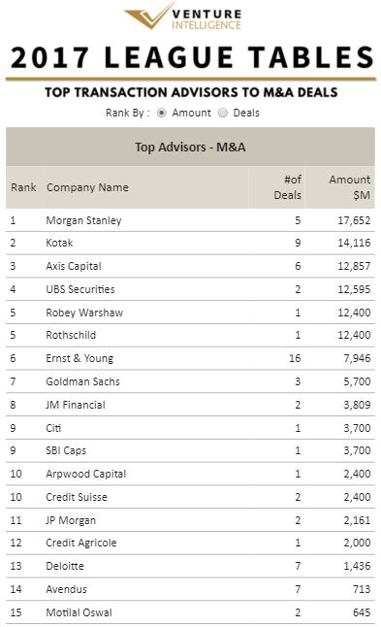Click UBS Securities in the table
The image size is (381, 627).
[80, 289]
